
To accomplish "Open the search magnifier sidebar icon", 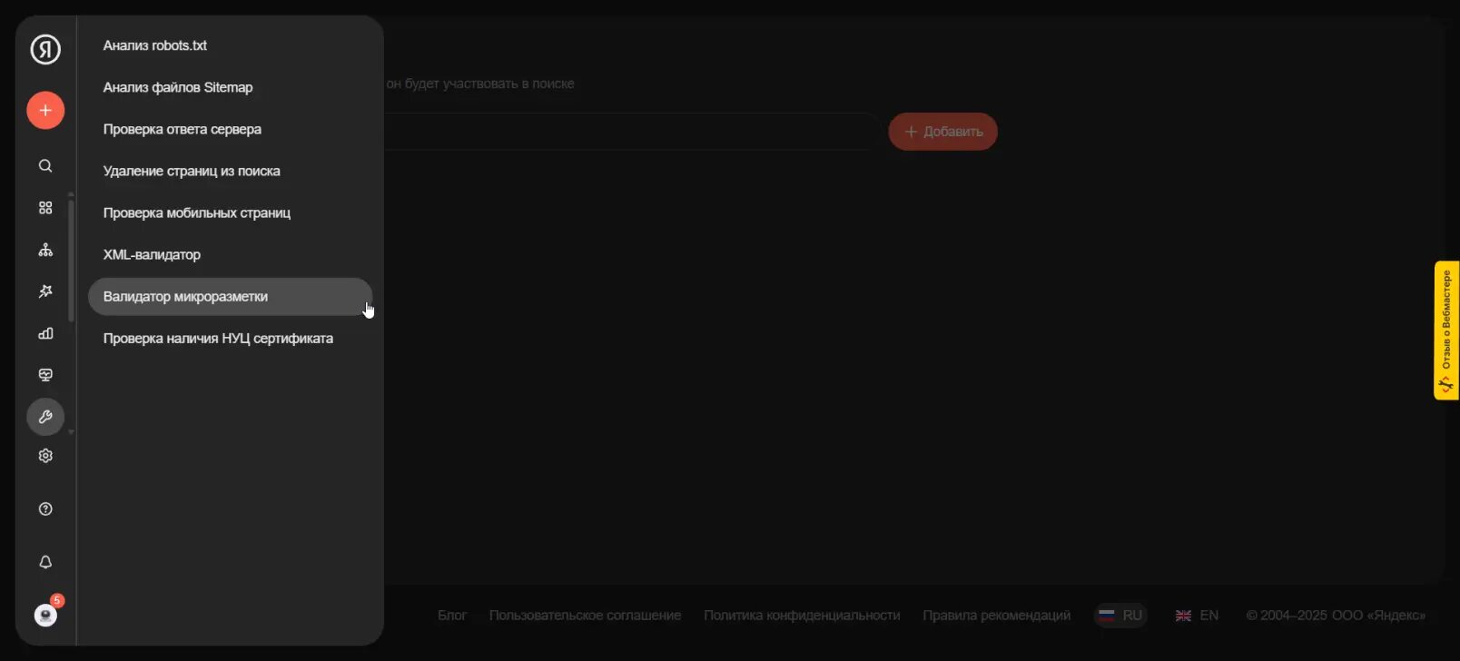I will (45, 166).
